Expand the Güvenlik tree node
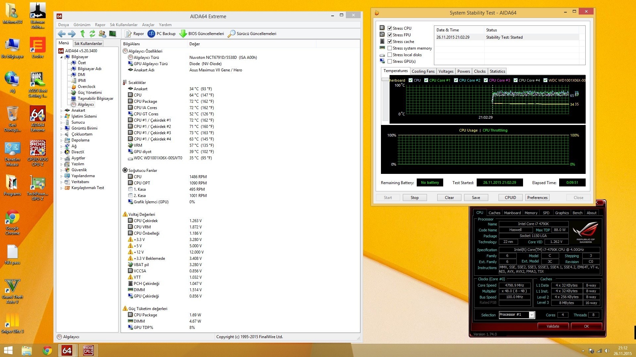Screen dimensions: 636x357 point(61,170)
